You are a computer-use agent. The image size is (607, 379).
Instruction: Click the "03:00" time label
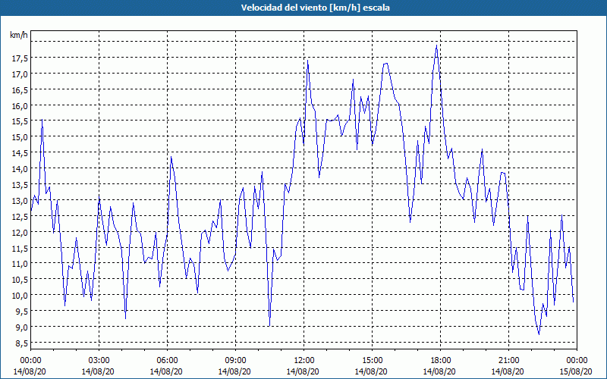pos(99,361)
